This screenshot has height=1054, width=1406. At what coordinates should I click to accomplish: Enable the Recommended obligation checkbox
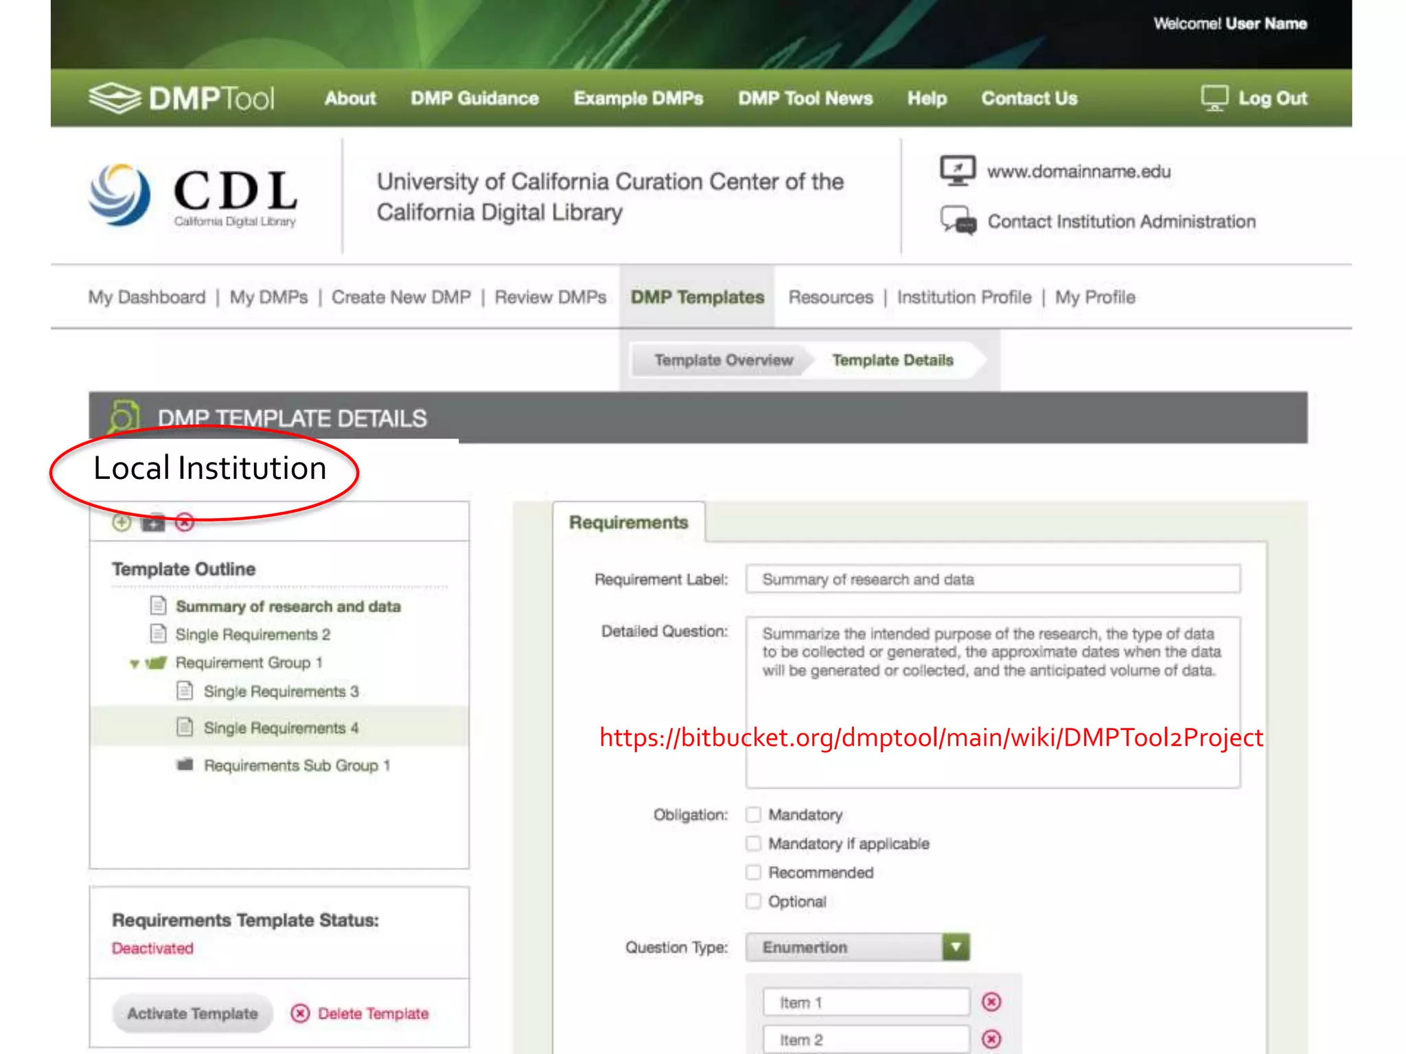[754, 872]
